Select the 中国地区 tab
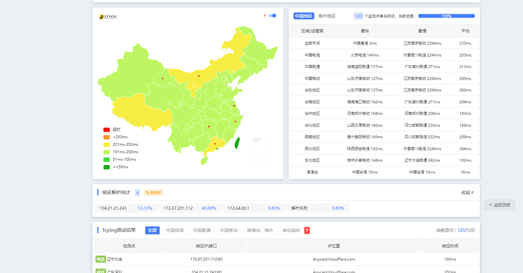The image size is (523, 273). (x=304, y=16)
